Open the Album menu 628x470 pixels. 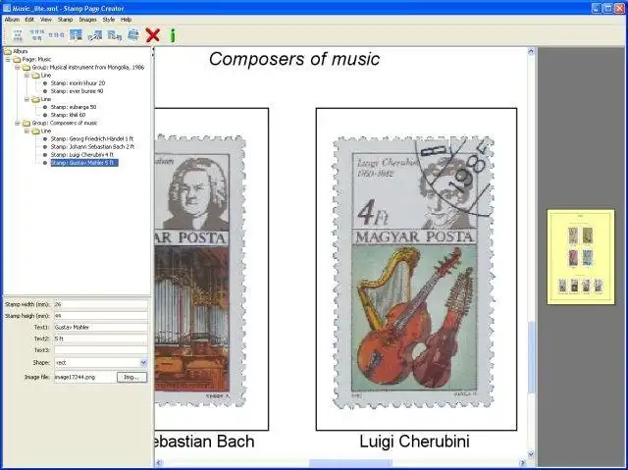pos(12,20)
